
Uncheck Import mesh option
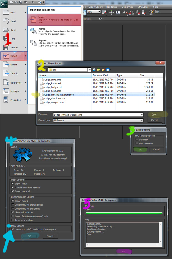pyautogui.click(x=13, y=183)
